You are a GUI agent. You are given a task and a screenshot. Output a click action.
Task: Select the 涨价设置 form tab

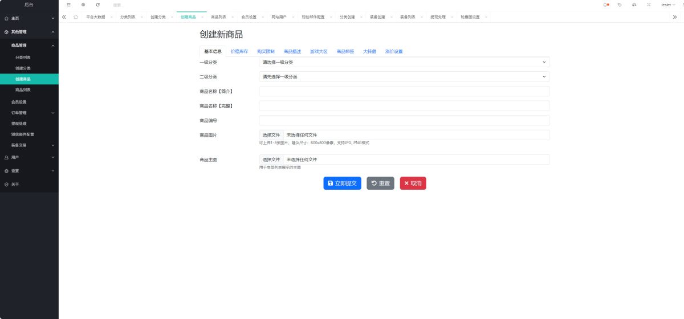(x=394, y=51)
